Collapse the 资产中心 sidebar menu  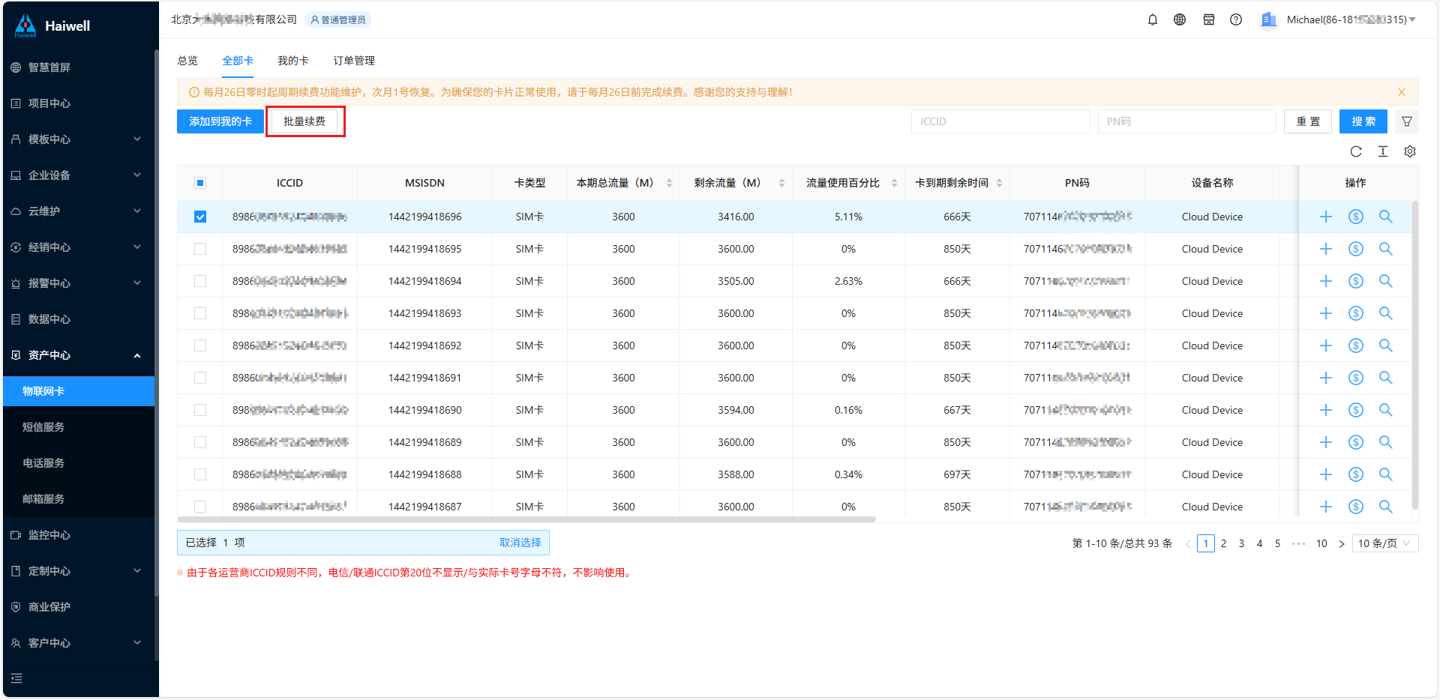(79, 355)
